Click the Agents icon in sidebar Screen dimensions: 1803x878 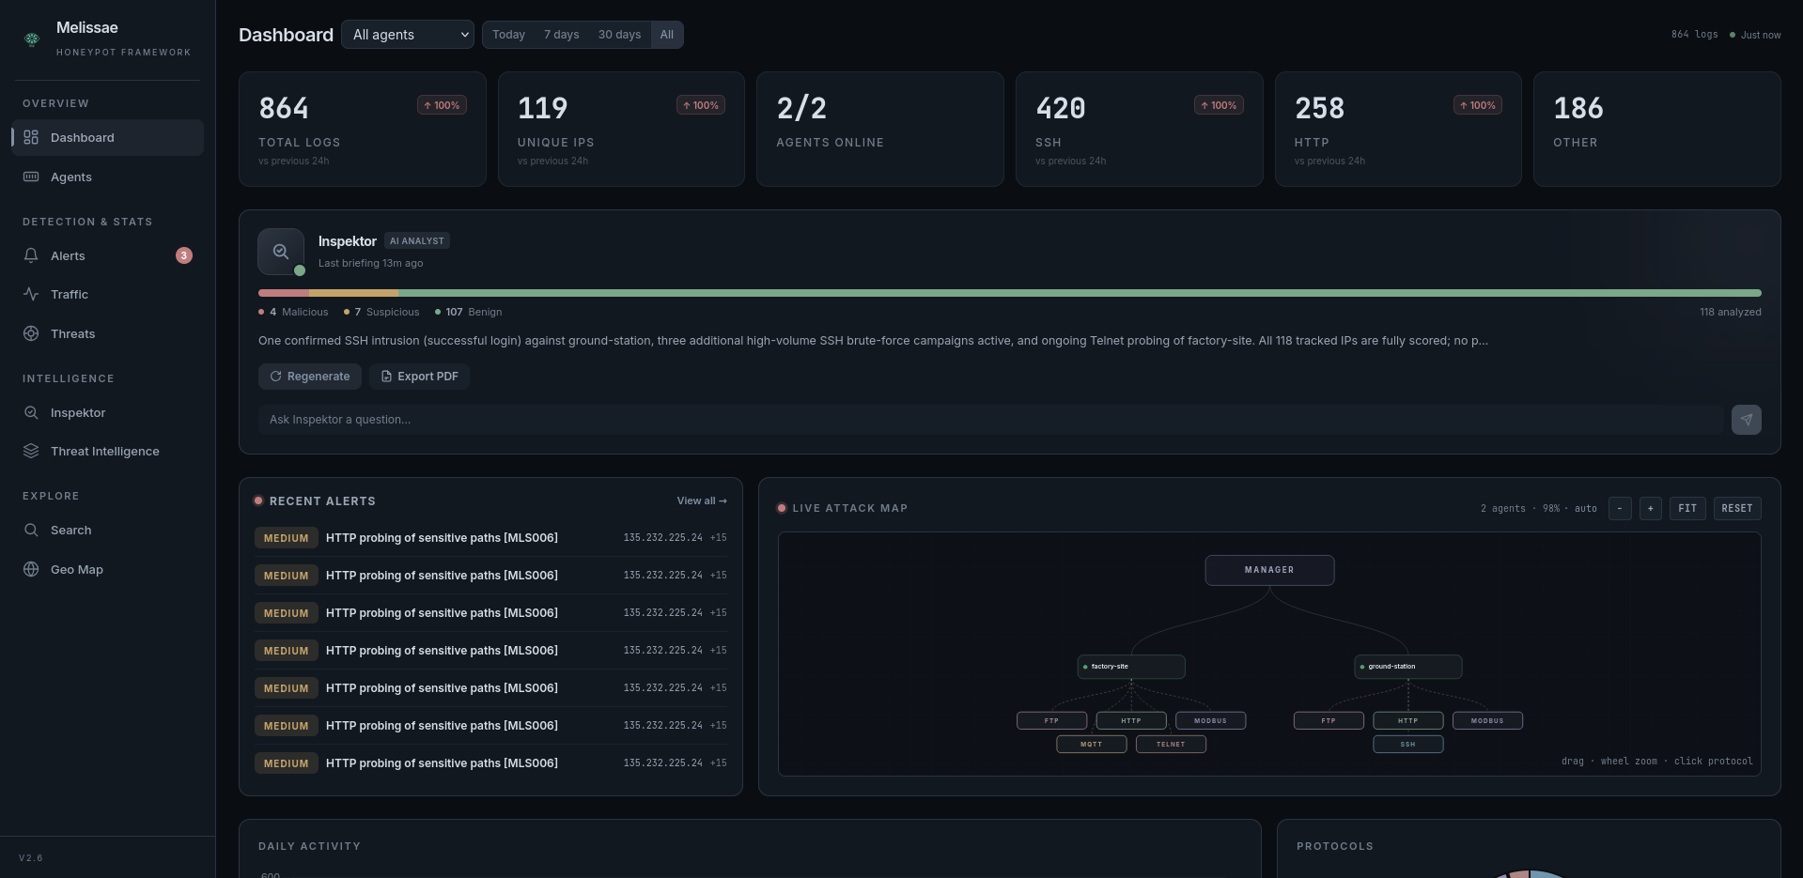point(31,177)
